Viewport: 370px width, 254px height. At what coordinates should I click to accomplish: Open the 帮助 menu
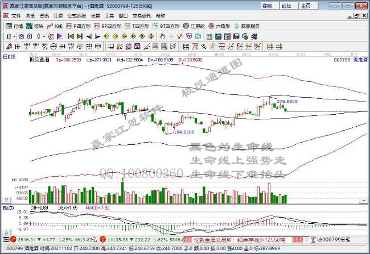coord(161,16)
